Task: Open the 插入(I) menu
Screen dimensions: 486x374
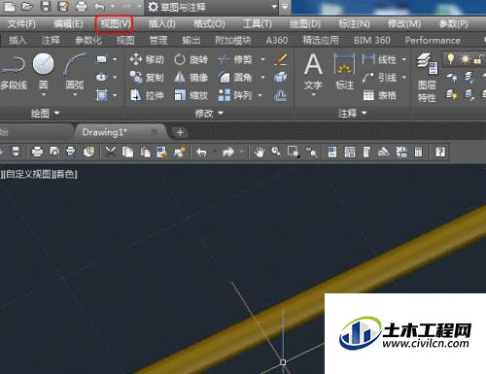Action: point(162,24)
